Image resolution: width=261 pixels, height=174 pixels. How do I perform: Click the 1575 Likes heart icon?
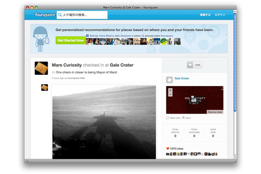(x=168, y=149)
